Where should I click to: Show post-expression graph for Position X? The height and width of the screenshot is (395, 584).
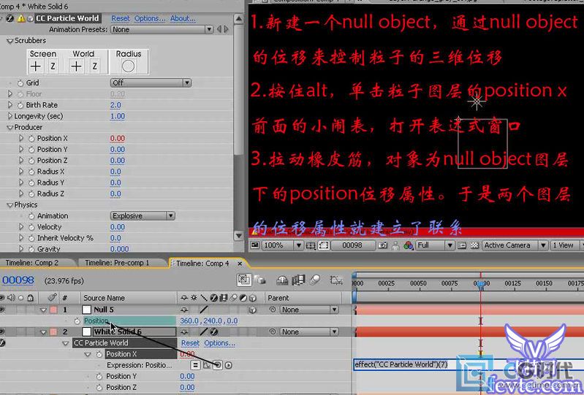[x=207, y=365]
